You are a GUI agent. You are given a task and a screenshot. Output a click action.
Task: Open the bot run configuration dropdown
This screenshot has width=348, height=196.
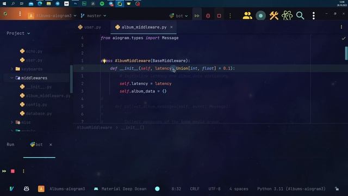pos(178,16)
